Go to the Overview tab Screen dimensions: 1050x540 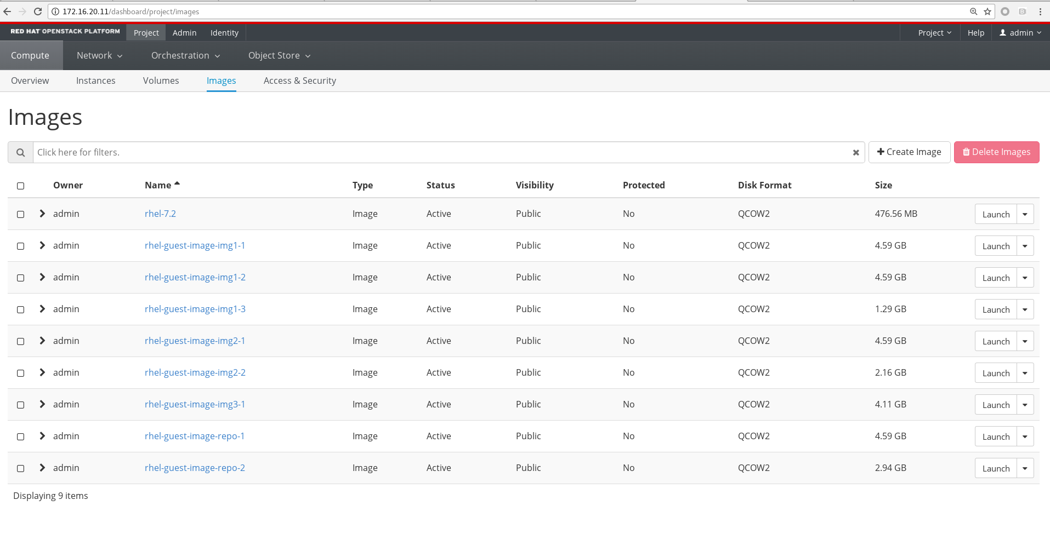click(x=30, y=81)
